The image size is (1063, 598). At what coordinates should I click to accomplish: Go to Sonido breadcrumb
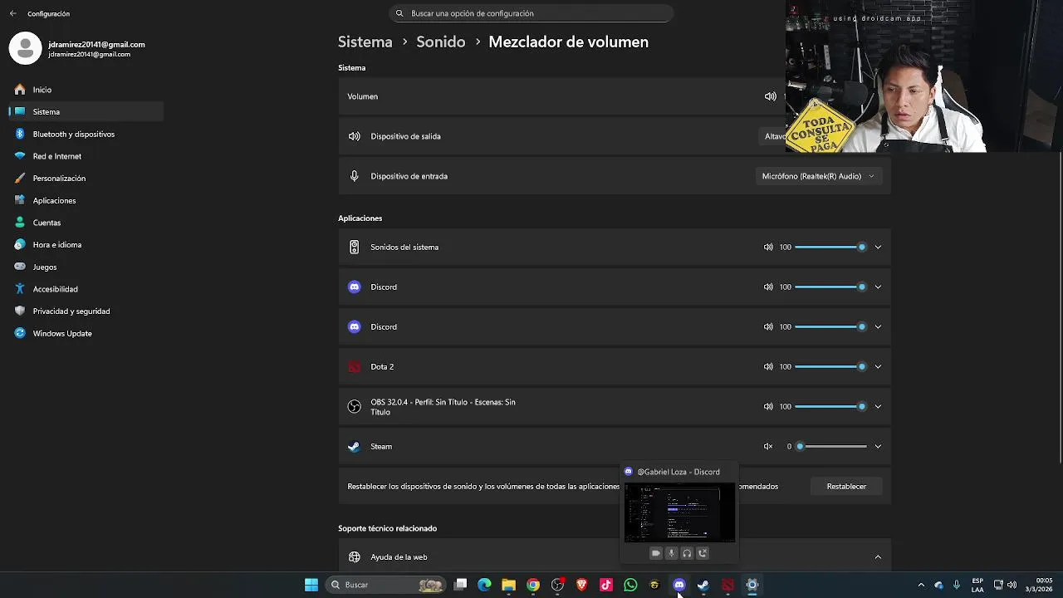pyautogui.click(x=440, y=42)
